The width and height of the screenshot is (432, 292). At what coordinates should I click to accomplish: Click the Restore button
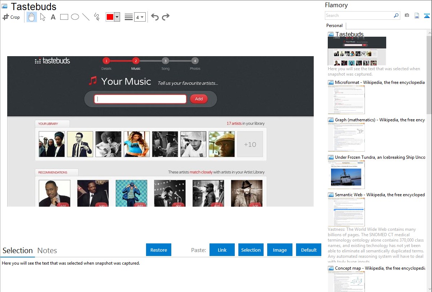(x=159, y=250)
